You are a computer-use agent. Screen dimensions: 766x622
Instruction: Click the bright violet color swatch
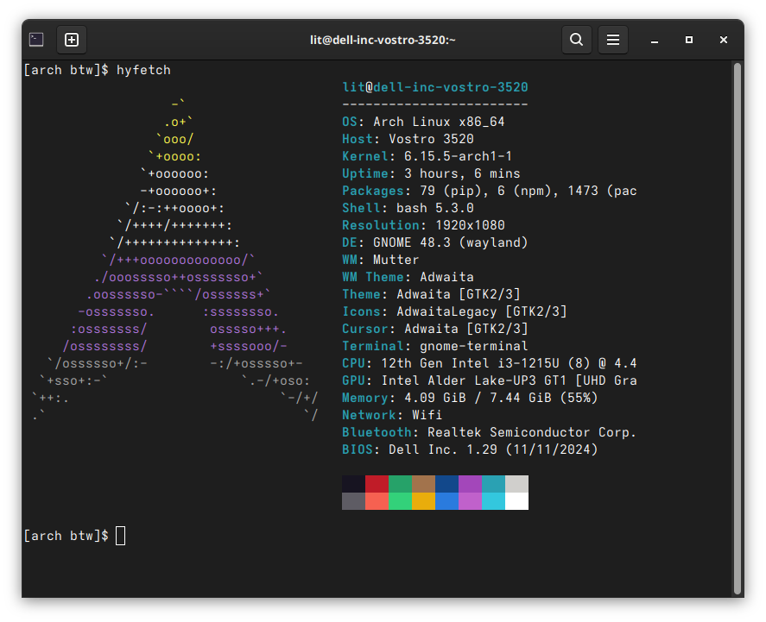471,501
